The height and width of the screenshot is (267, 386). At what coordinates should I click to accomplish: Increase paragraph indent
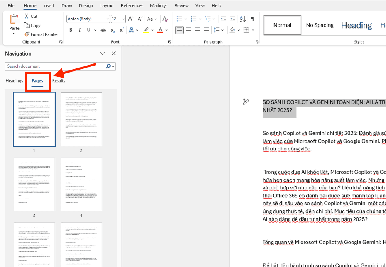(232, 19)
